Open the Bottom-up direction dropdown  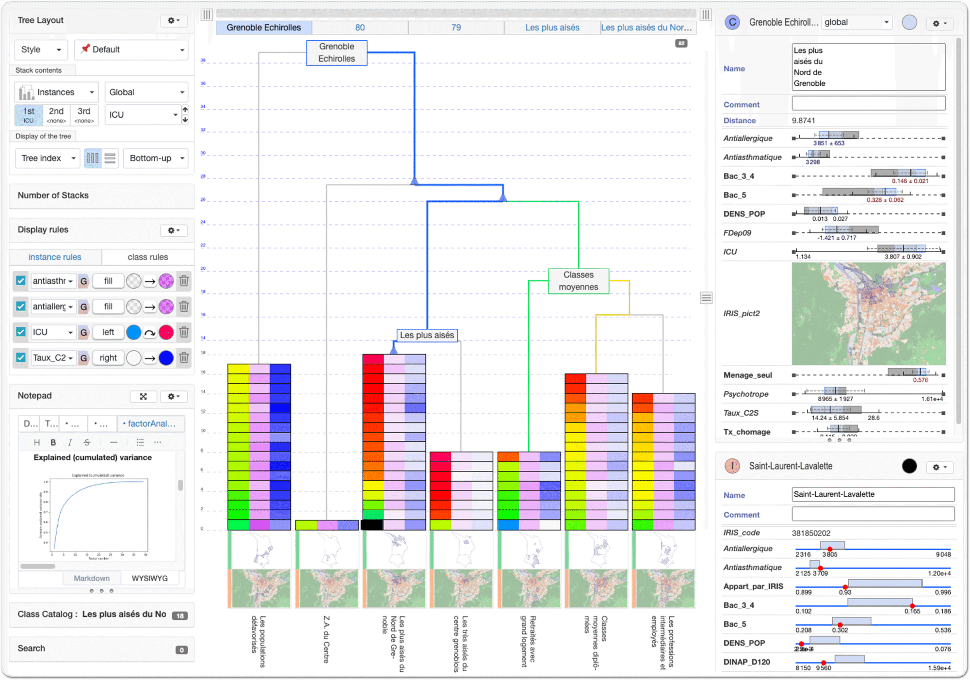tap(156, 158)
